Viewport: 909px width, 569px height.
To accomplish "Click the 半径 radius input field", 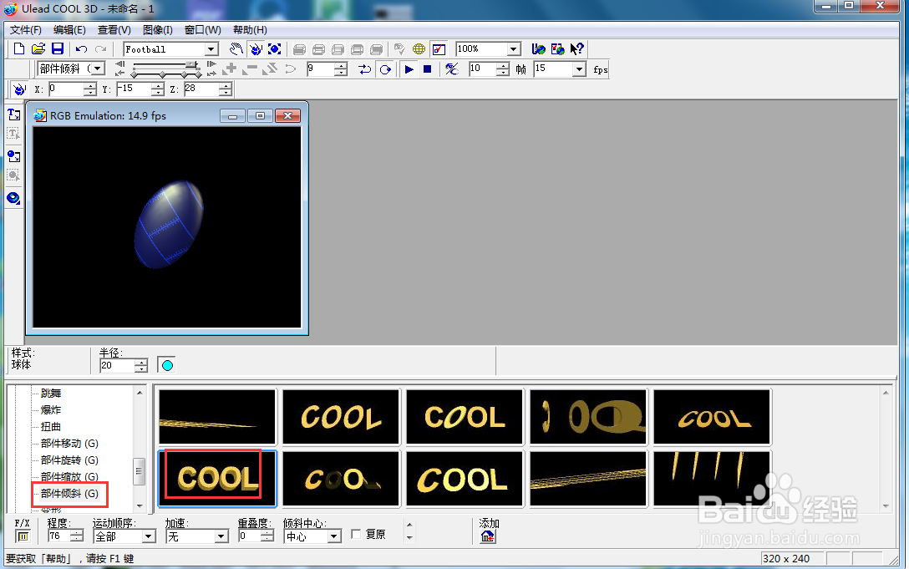I will click(x=118, y=365).
